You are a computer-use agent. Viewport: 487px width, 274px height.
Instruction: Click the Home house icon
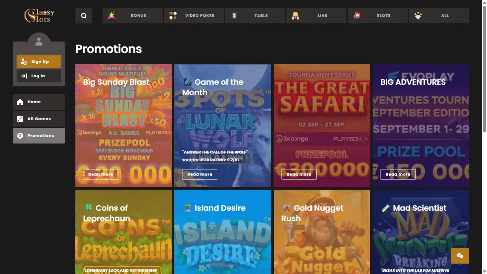[x=20, y=102]
